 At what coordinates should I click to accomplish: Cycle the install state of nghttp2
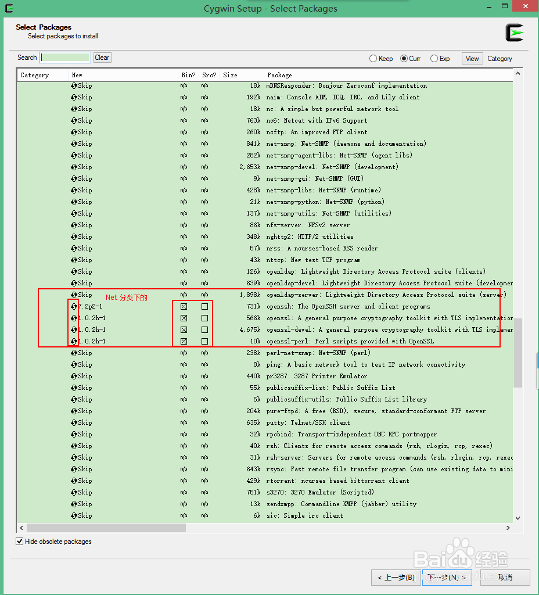click(74, 236)
